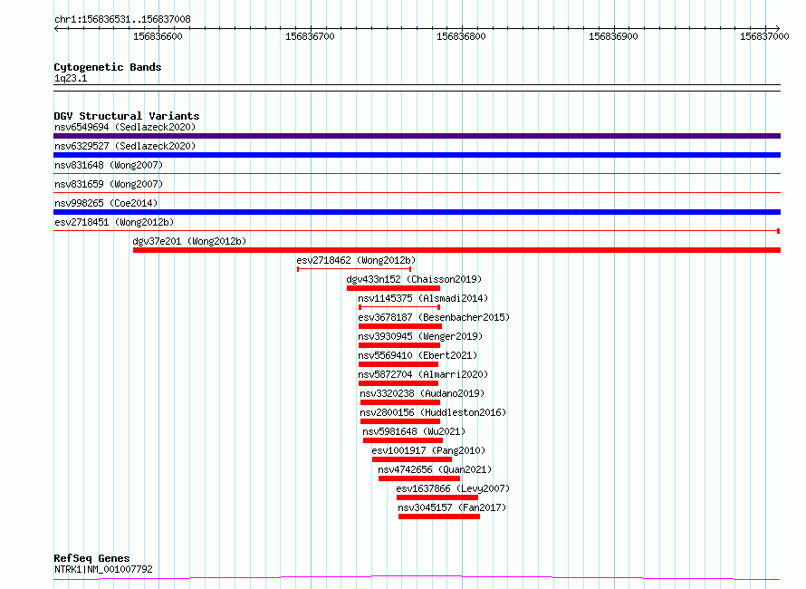Open the NTRK1|NM_001007792 RefSeq gene label
Image resolution: width=806 pixels, height=589 pixels.
(x=103, y=569)
